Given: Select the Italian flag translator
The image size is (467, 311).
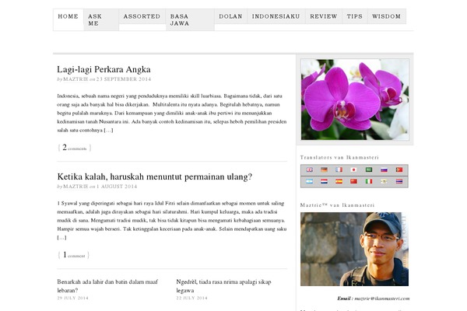Looking at the screenshot, I should (369, 181).
